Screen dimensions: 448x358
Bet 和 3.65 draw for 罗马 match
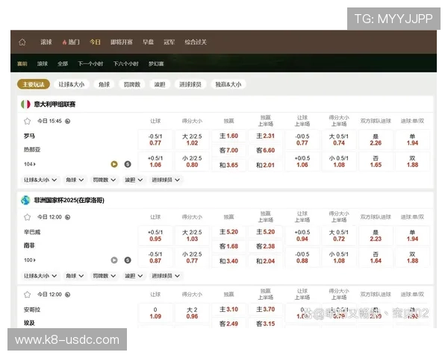(228, 166)
